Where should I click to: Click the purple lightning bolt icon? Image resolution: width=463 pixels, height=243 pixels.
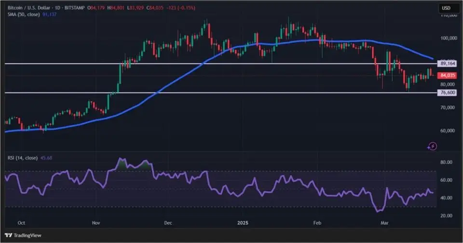coord(433,146)
